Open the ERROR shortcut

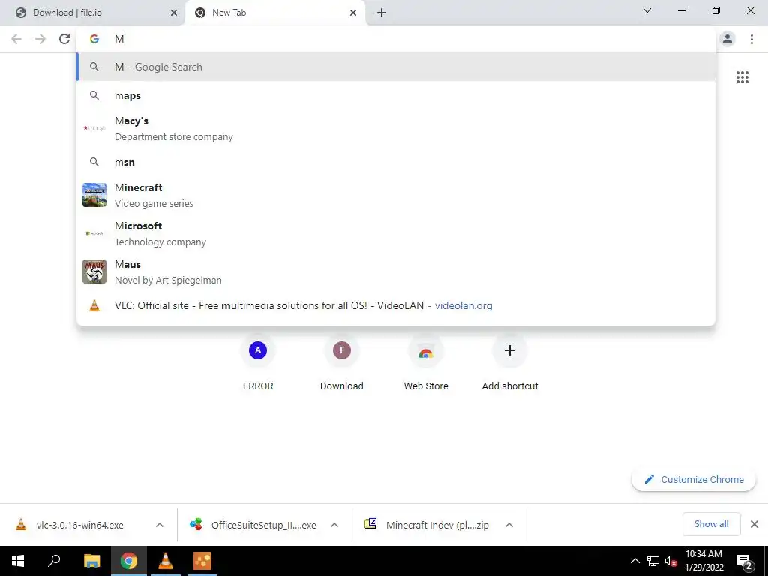pos(258,363)
